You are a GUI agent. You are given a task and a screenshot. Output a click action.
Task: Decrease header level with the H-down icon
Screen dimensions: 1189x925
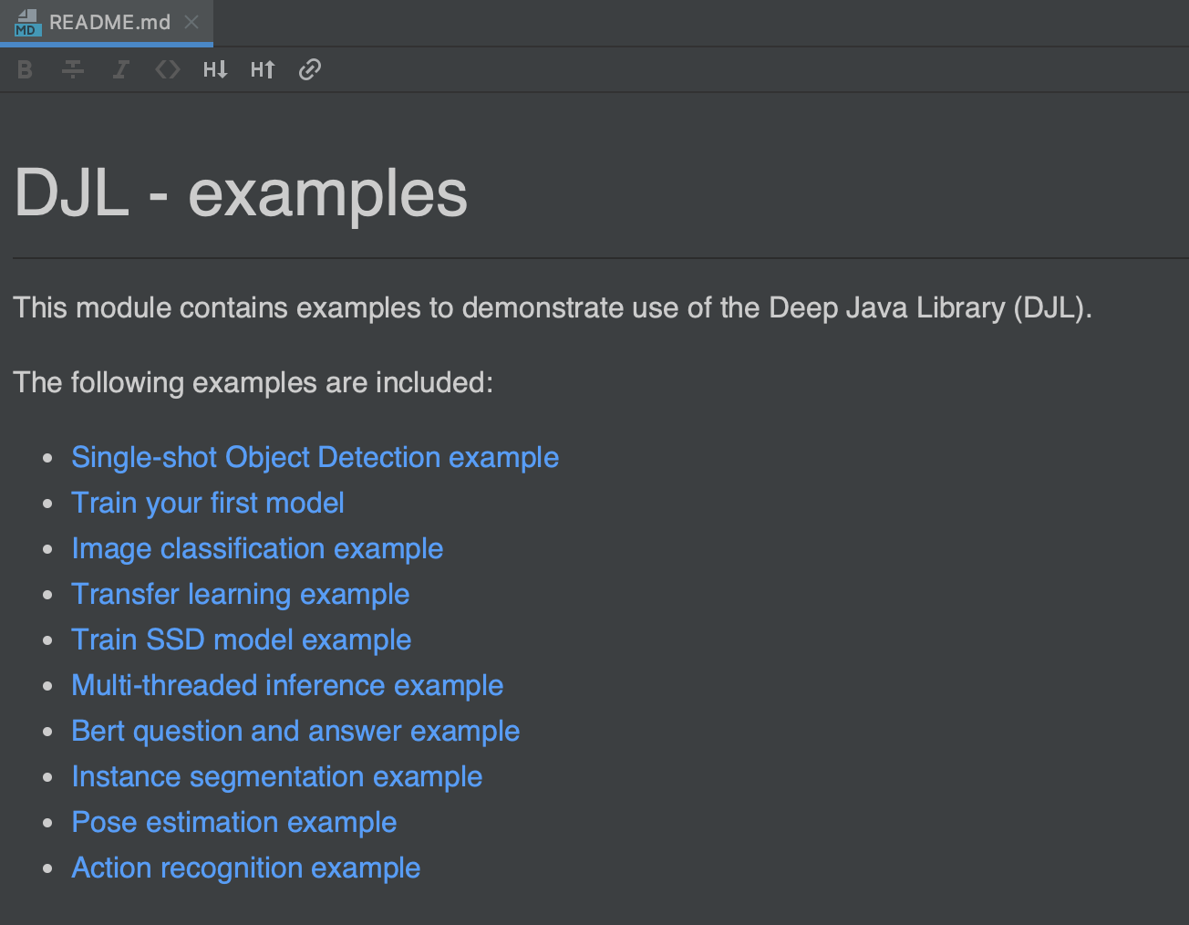[x=215, y=68]
